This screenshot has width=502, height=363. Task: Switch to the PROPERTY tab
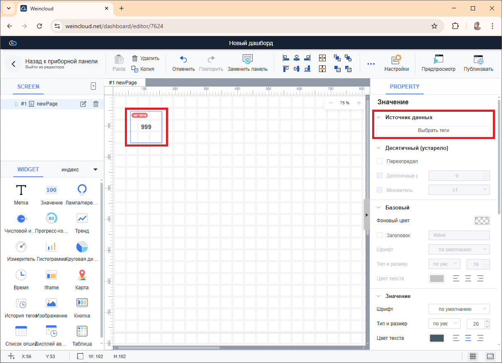point(405,87)
